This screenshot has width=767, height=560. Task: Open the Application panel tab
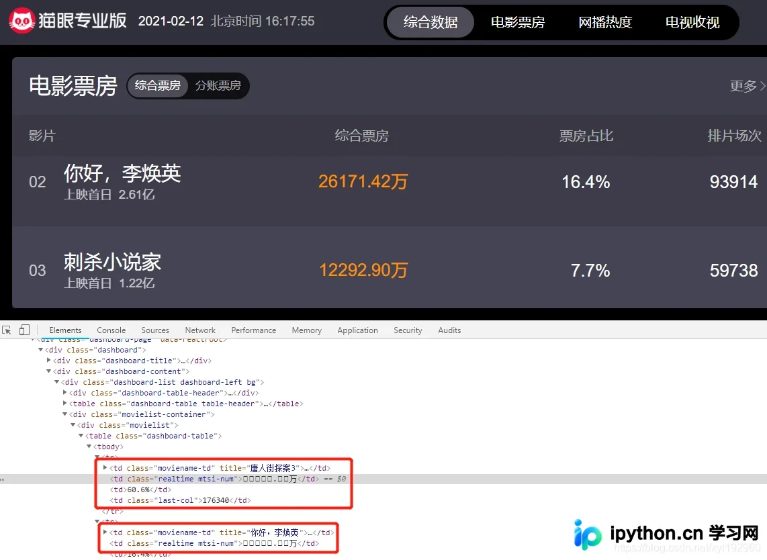[x=357, y=330]
